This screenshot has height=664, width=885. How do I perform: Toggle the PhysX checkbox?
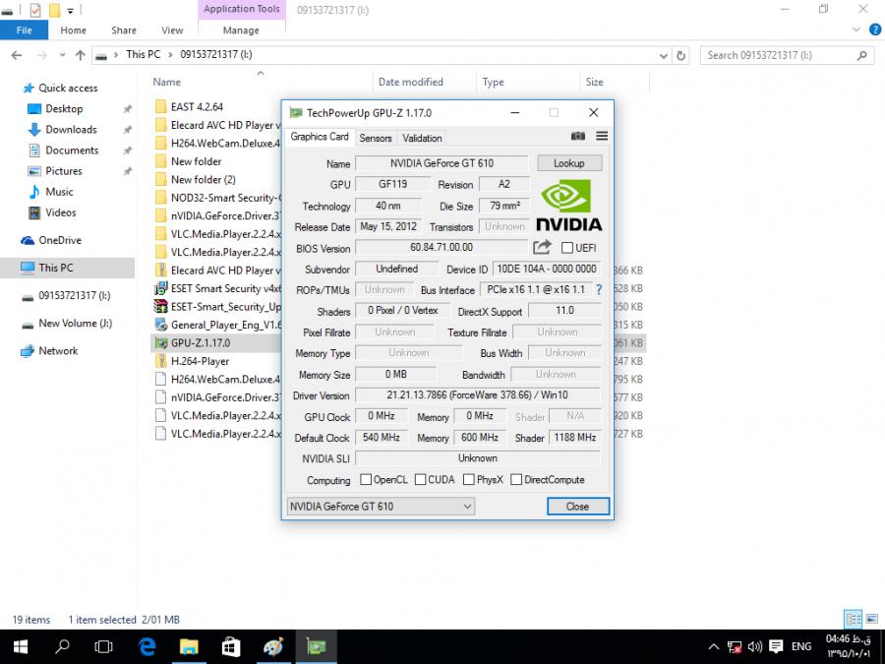tap(468, 479)
